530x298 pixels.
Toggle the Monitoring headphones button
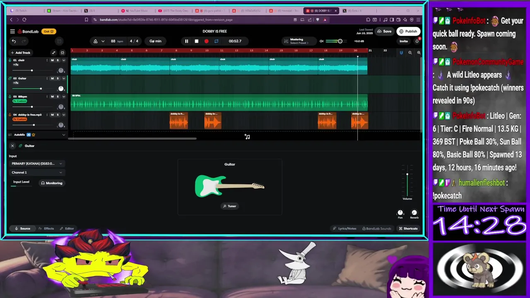(x=51, y=183)
